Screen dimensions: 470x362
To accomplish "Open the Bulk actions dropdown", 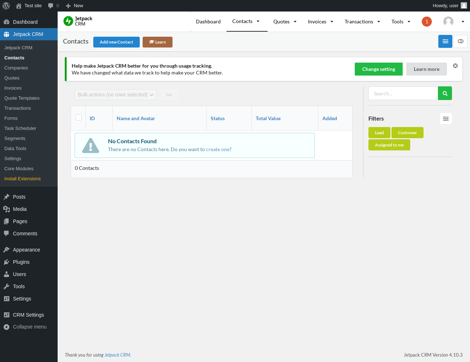I will (x=116, y=95).
